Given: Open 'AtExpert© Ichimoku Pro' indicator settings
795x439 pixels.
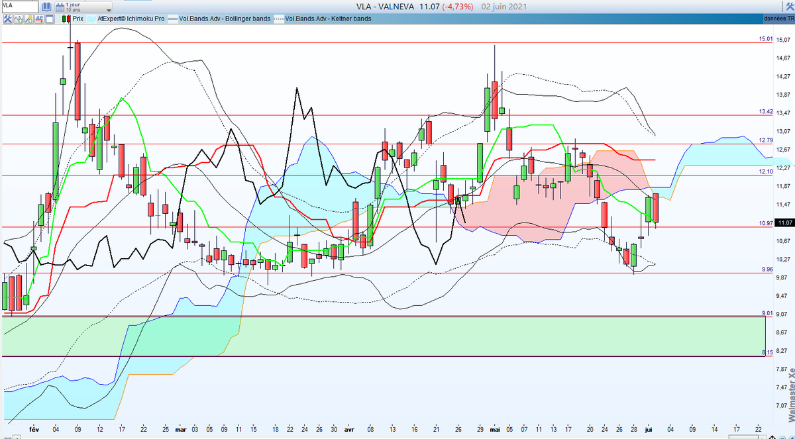Looking at the screenshot, I should click(x=131, y=19).
